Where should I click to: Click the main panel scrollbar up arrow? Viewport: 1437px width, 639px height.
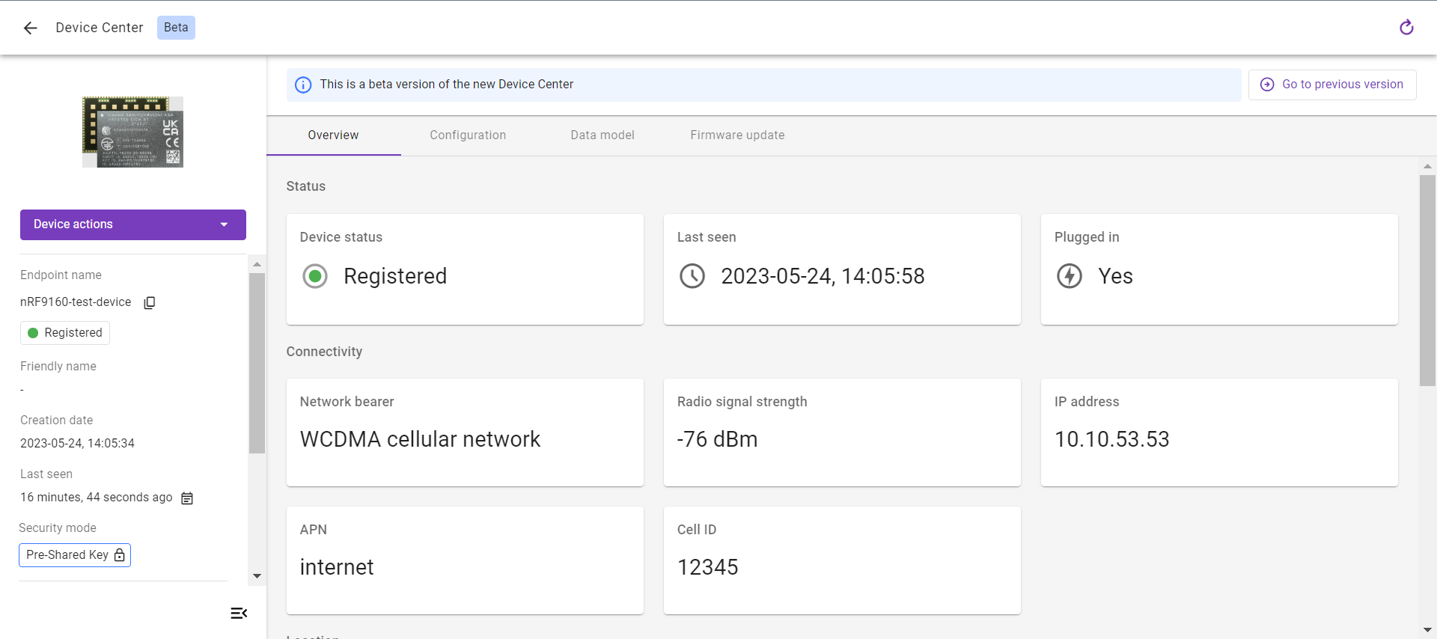1427,166
